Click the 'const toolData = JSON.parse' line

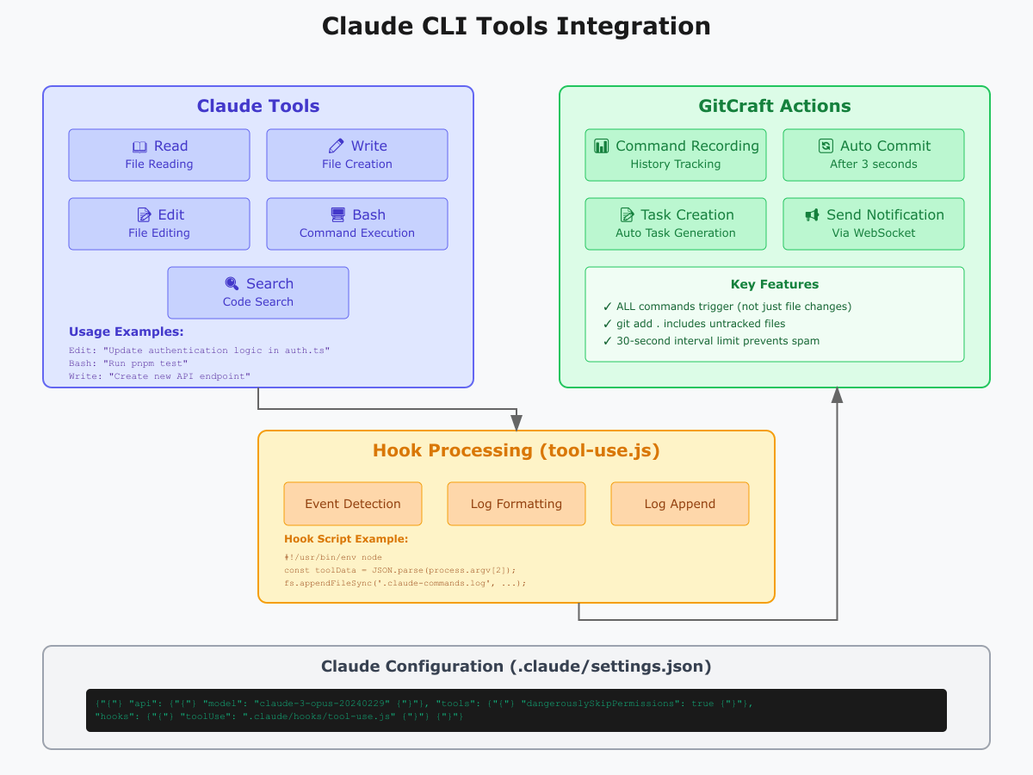coord(400,570)
